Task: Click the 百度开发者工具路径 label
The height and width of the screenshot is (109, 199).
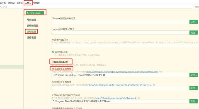Action: pos(61,82)
